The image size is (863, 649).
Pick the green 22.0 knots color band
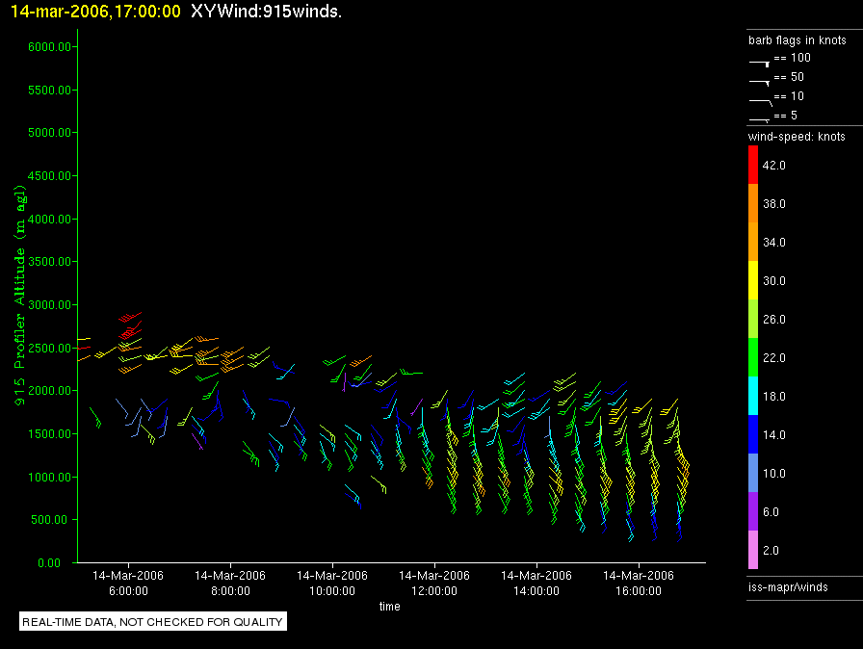point(753,358)
